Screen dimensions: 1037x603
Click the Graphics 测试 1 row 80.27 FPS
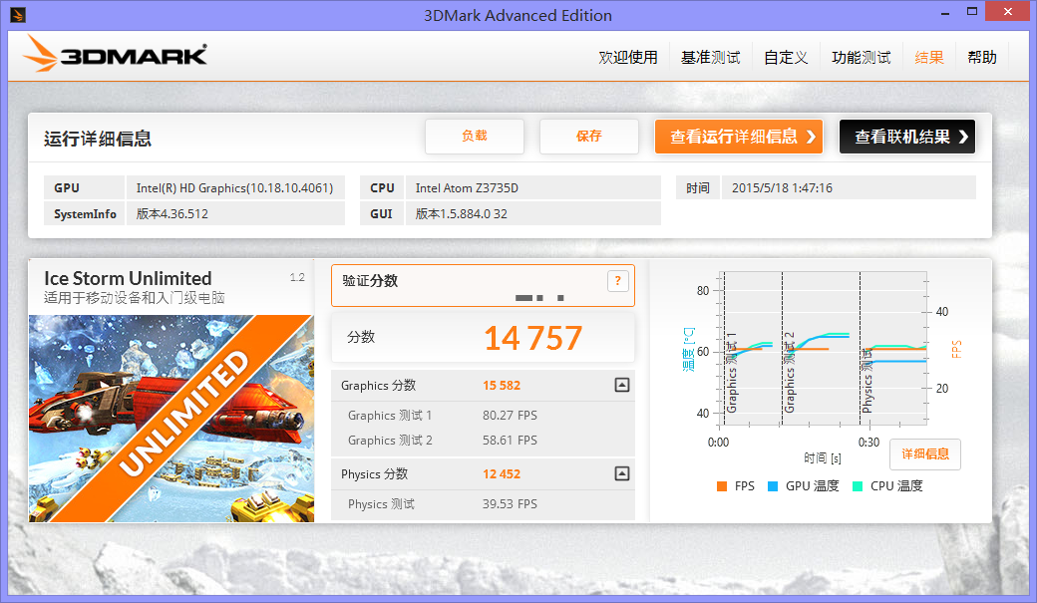coord(483,416)
